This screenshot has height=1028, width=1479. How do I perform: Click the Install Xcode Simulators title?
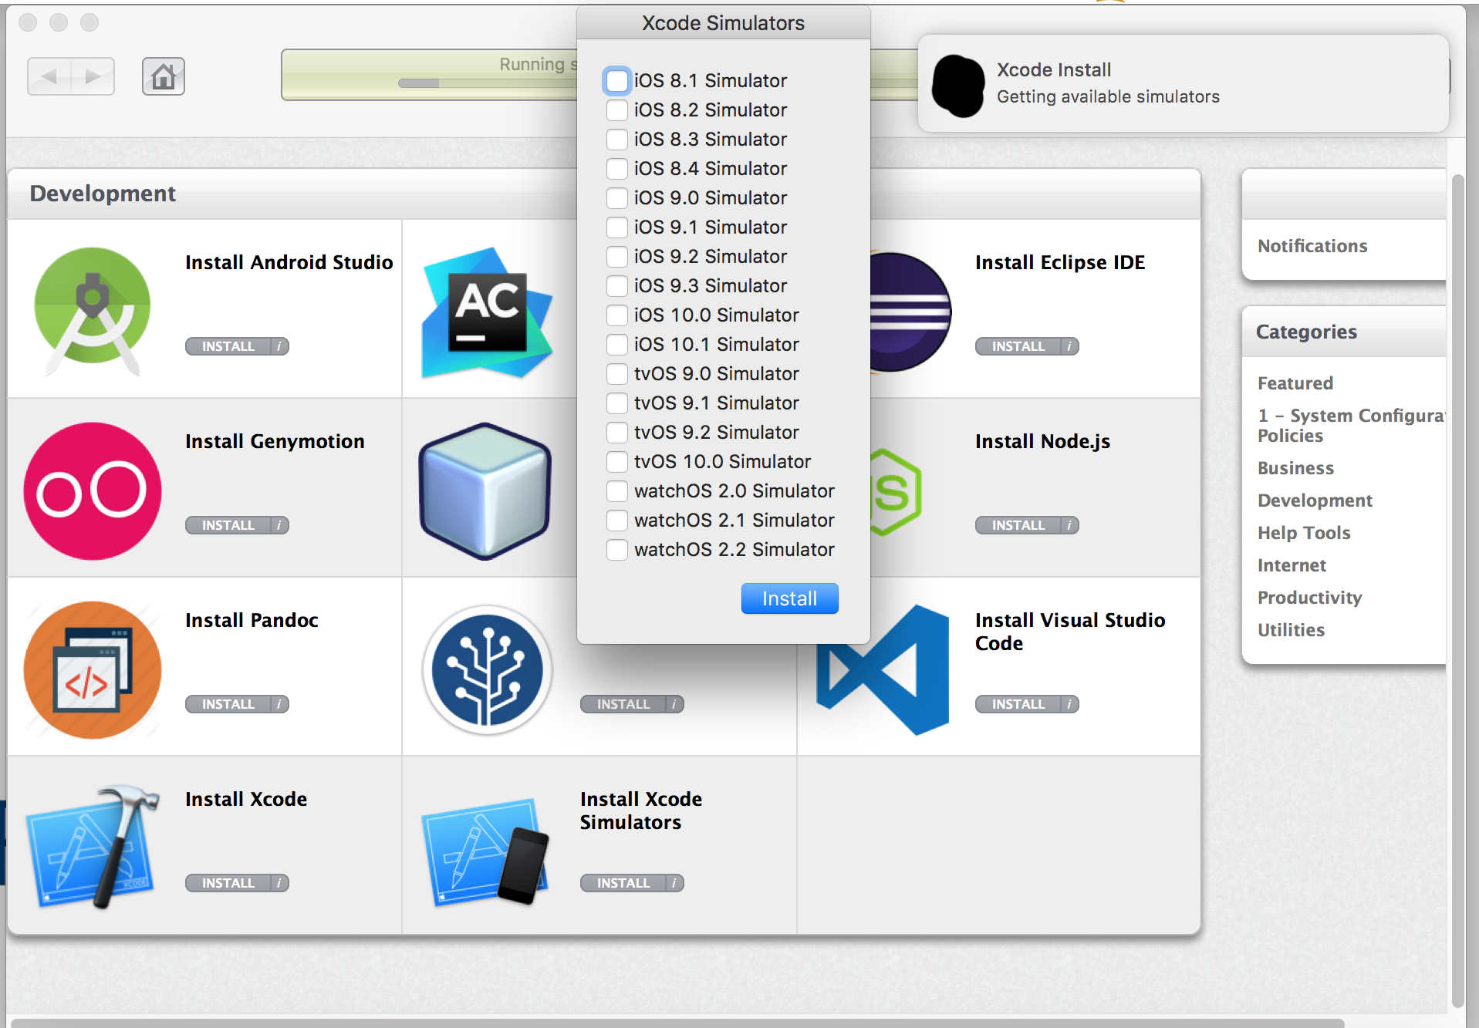pyautogui.click(x=640, y=811)
